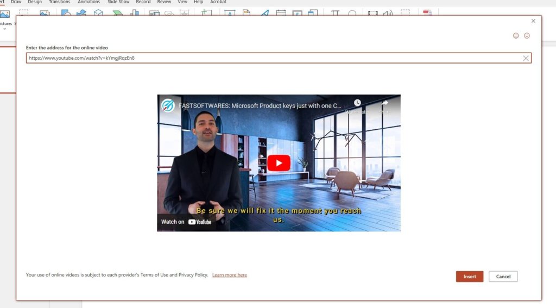Image resolution: width=556 pixels, height=308 pixels.
Task: Close the online video dialog
Action: [x=533, y=21]
